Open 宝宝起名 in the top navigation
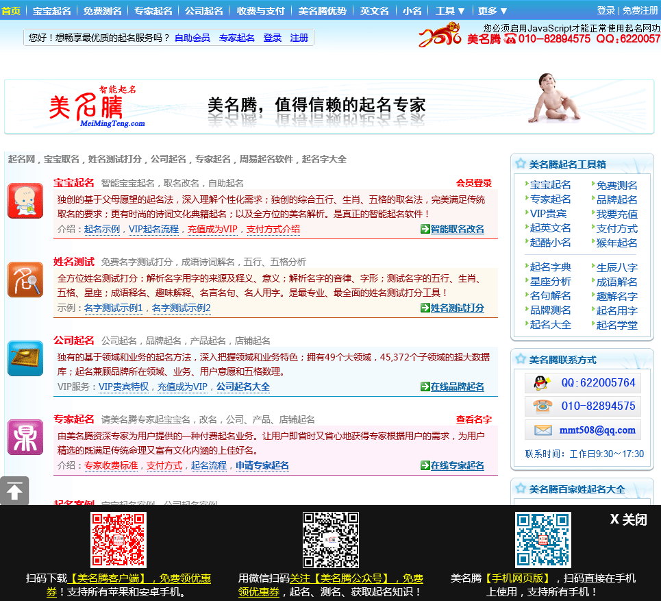This screenshot has width=661, height=601. (52, 11)
